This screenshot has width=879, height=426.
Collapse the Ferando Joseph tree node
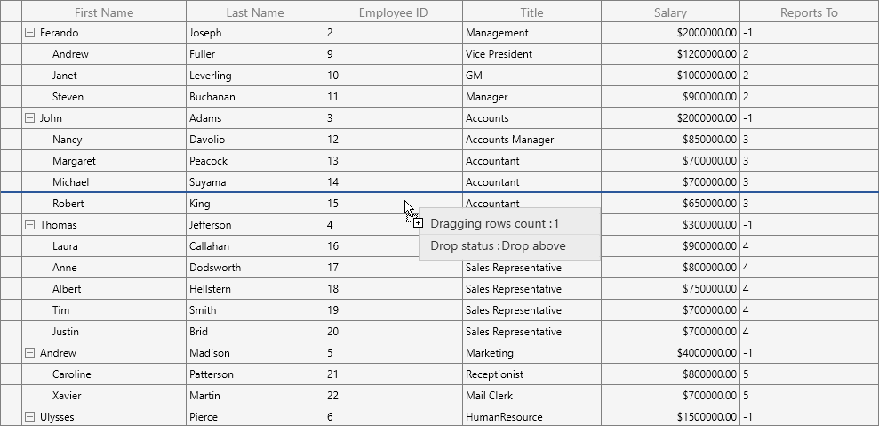[30, 33]
